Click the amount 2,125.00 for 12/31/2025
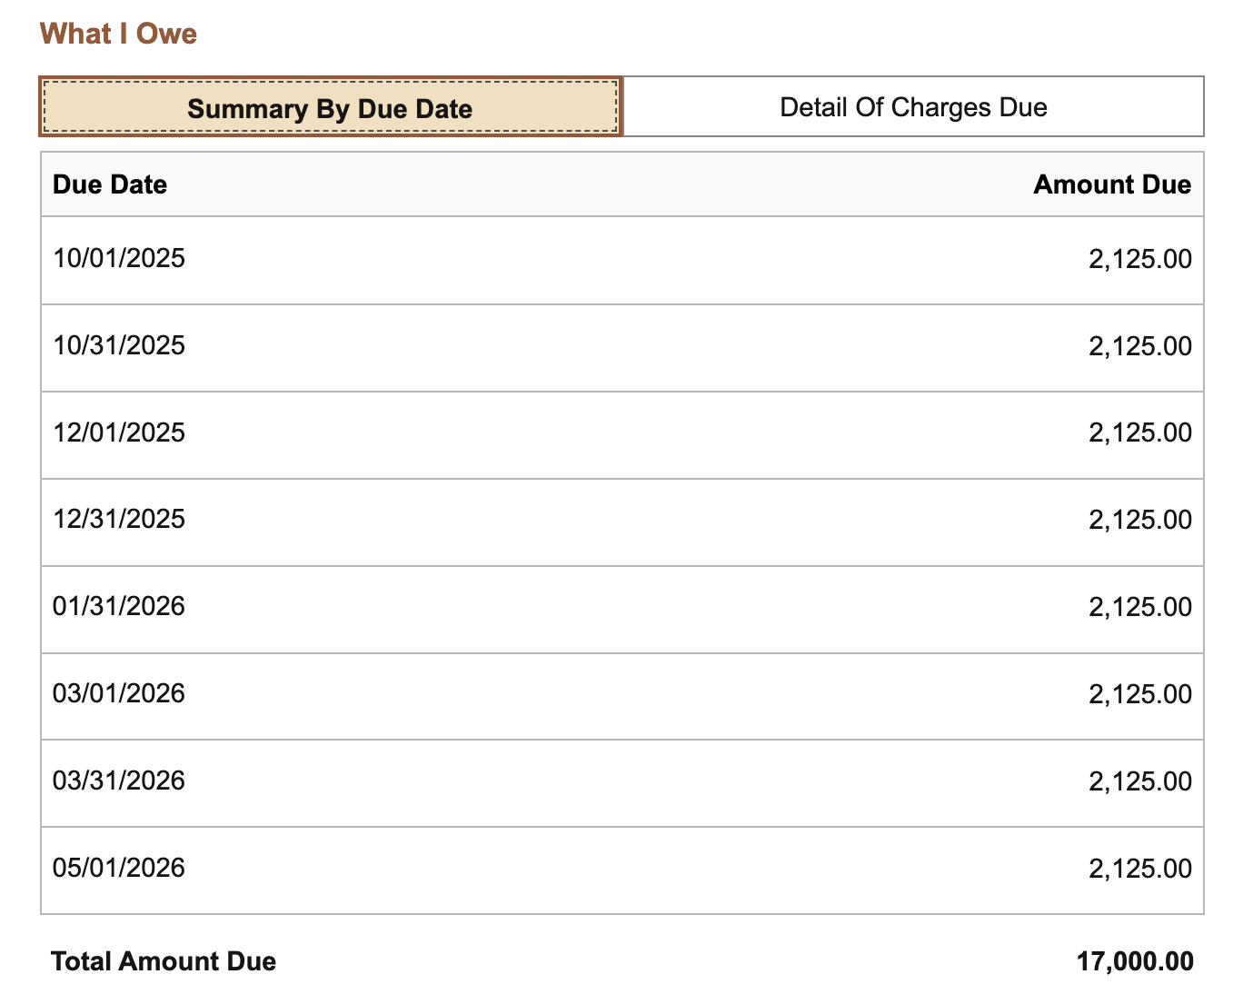Screen dimensions: 1243x1004 [1140, 520]
